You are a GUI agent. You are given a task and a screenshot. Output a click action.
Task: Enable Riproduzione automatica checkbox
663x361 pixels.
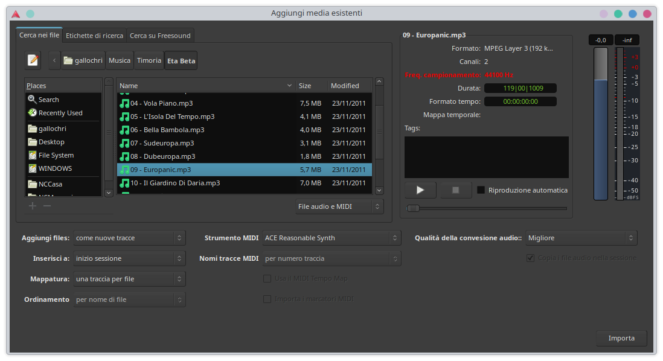(x=481, y=190)
